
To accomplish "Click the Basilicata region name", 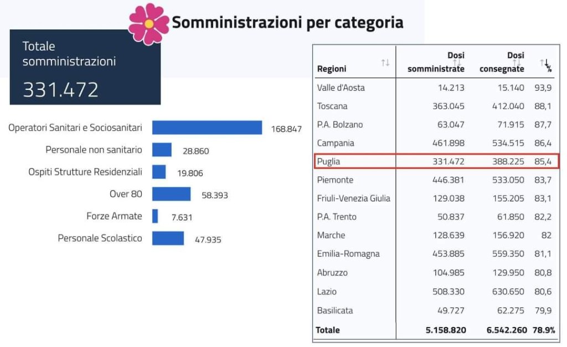I will tap(335, 310).
